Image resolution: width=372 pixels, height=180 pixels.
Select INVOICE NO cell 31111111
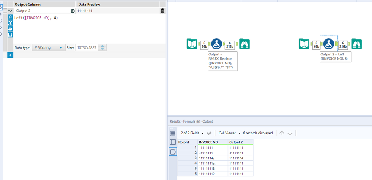point(213,153)
